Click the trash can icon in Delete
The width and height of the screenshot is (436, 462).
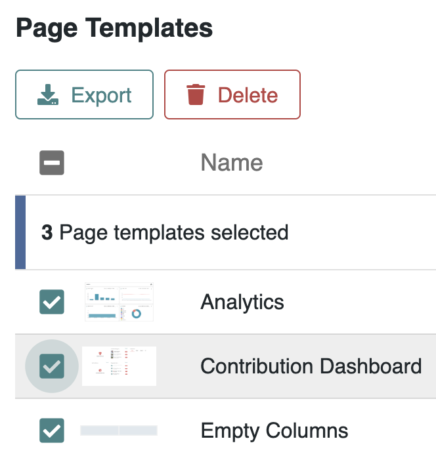pyautogui.click(x=195, y=95)
